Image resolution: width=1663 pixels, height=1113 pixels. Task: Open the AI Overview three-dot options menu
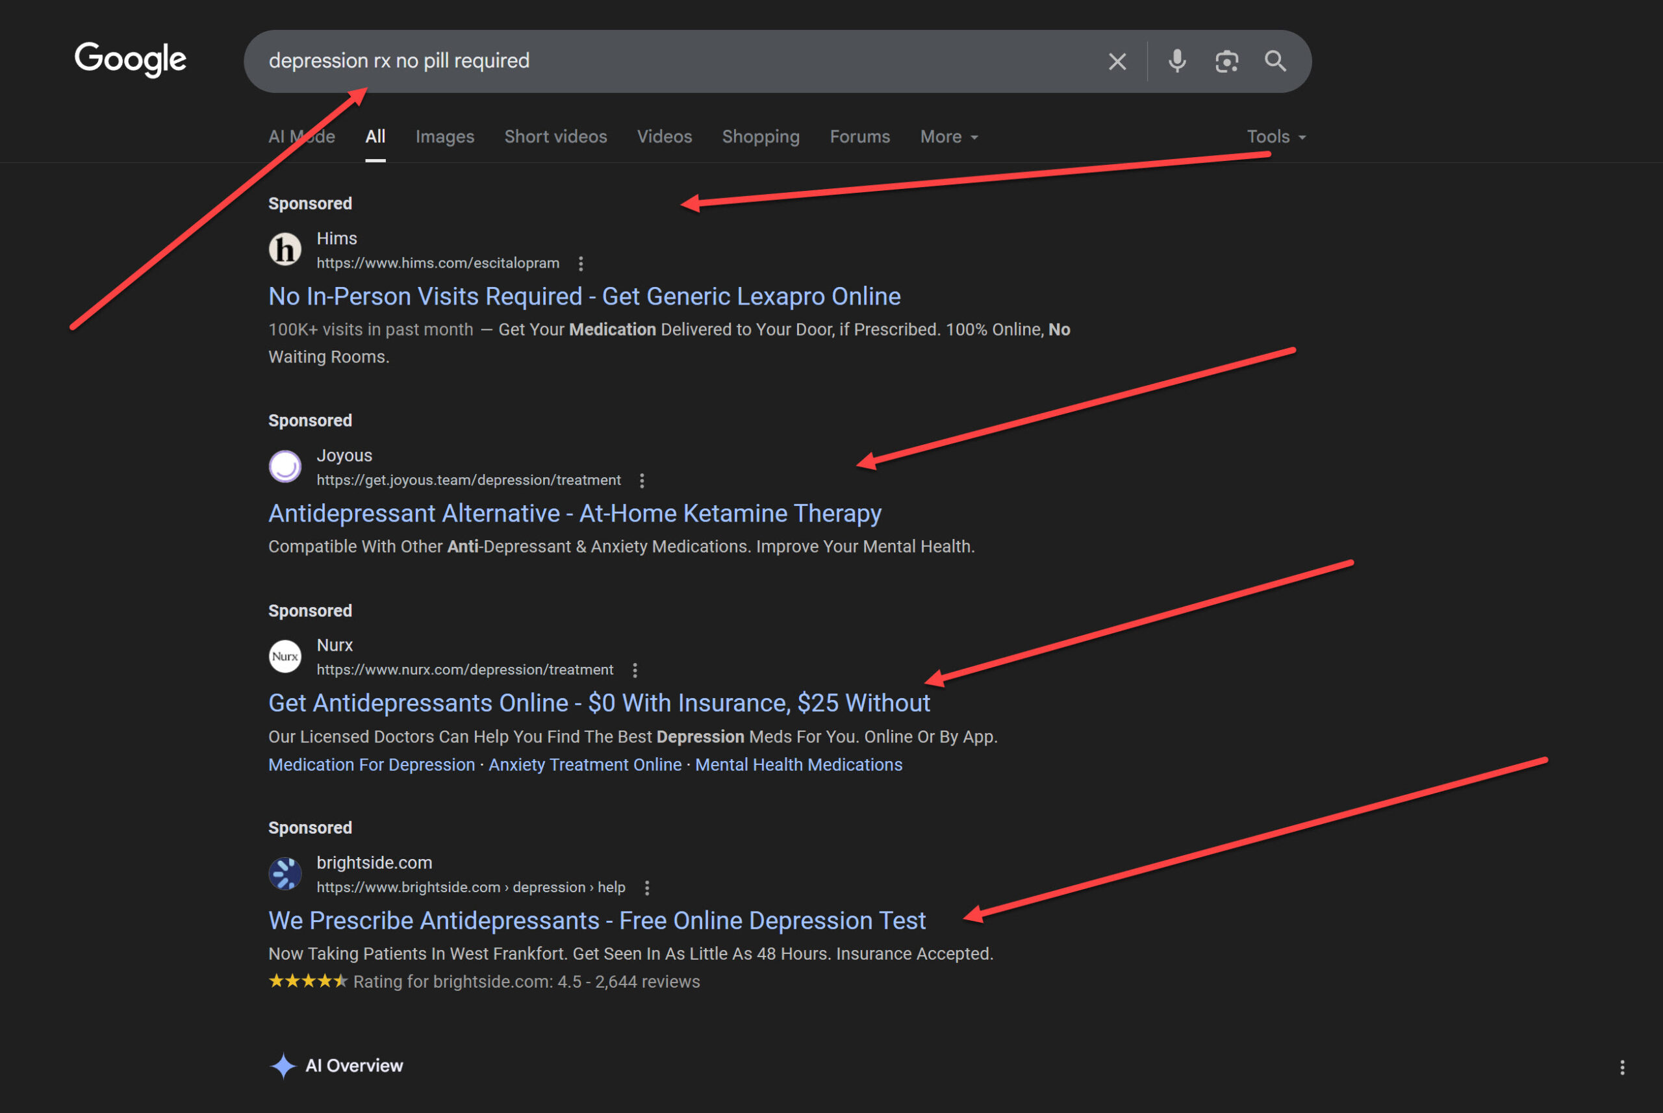[1622, 1068]
